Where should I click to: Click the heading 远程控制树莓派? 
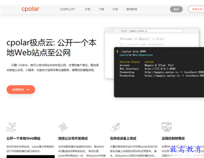click(x=173, y=138)
